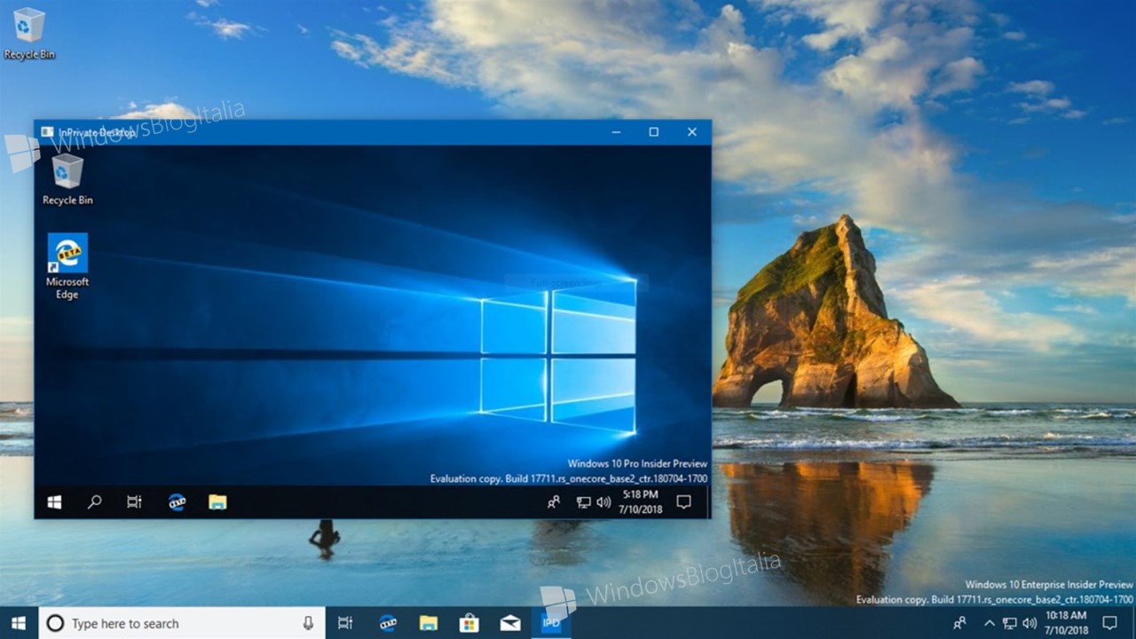The width and height of the screenshot is (1136, 639).
Task: Click volume icon in host system tray
Action: 1029,623
